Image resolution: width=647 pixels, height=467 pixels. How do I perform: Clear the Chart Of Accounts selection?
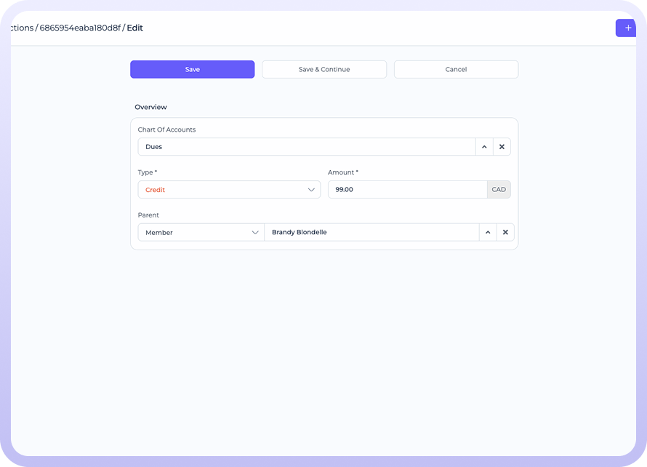502,147
